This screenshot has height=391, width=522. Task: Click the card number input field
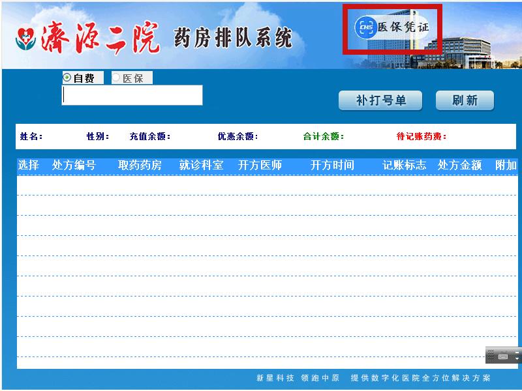132,95
